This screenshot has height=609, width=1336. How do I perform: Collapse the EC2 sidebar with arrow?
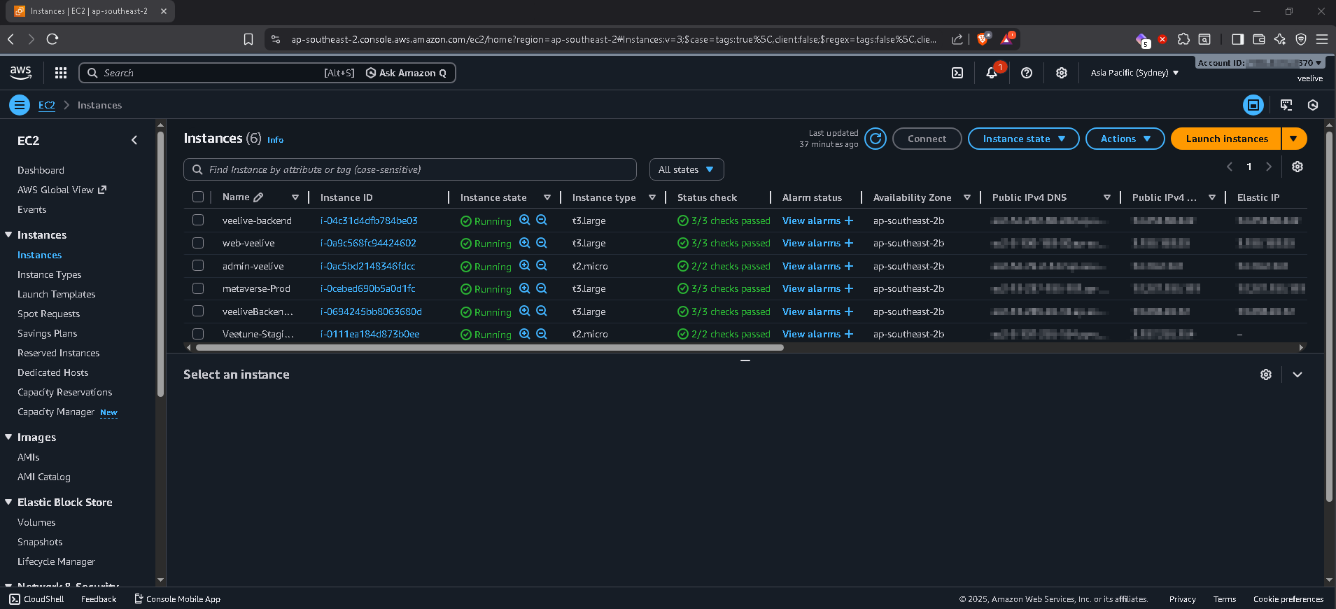(x=134, y=140)
